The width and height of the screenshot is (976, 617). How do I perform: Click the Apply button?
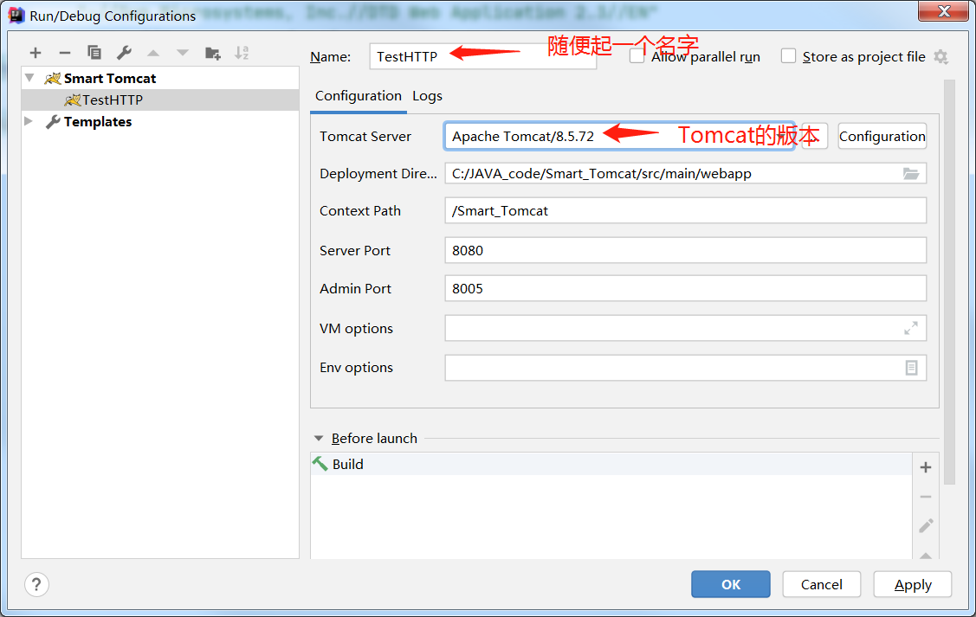913,584
